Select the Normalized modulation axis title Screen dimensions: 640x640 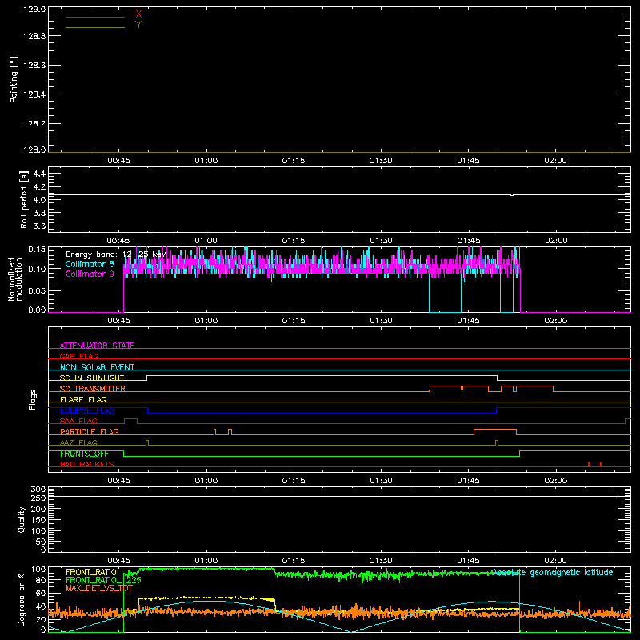coord(15,279)
